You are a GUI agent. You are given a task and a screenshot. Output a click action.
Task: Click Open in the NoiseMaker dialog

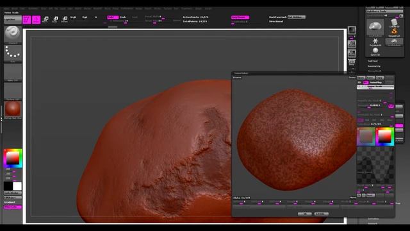[x=361, y=78]
